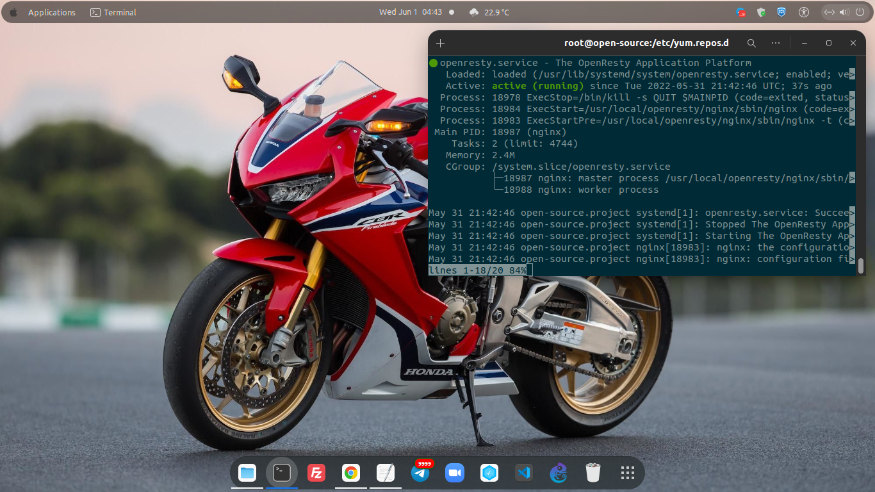Click the blue shield tray icon
The width and height of the screenshot is (875, 492).
pyautogui.click(x=781, y=12)
